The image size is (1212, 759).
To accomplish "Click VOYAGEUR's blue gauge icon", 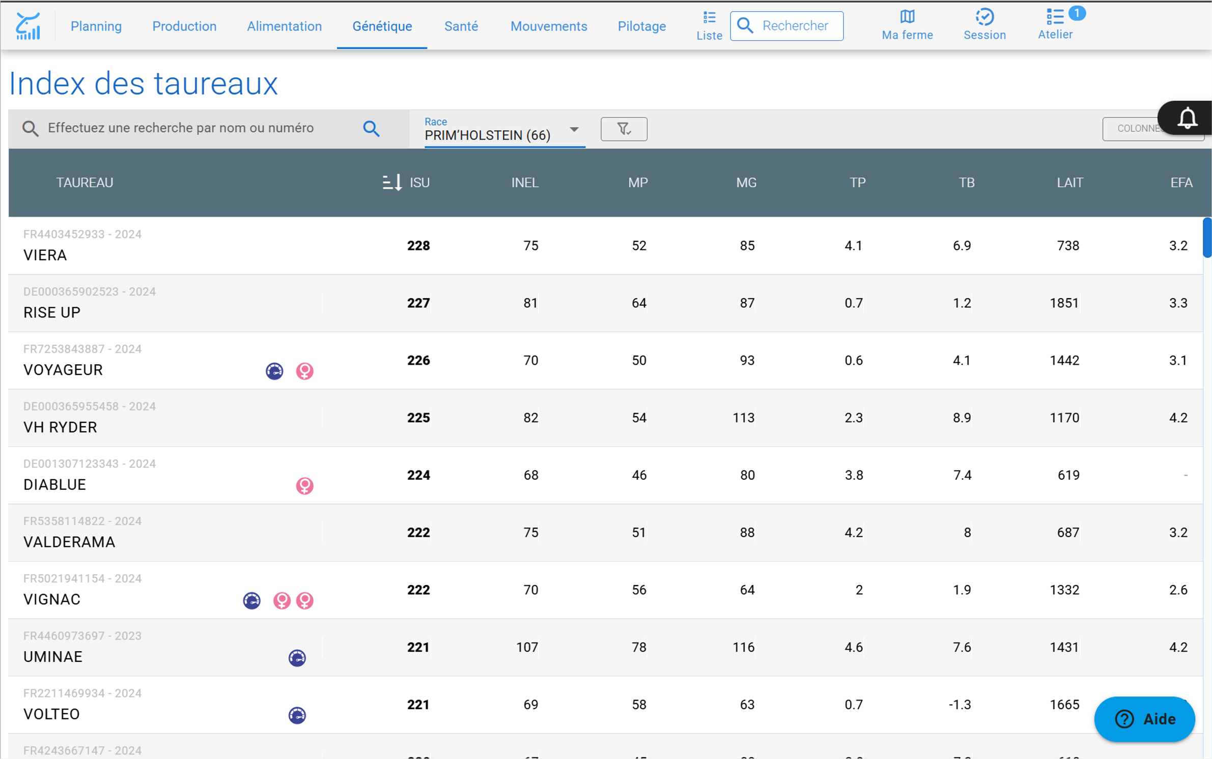I will point(274,371).
